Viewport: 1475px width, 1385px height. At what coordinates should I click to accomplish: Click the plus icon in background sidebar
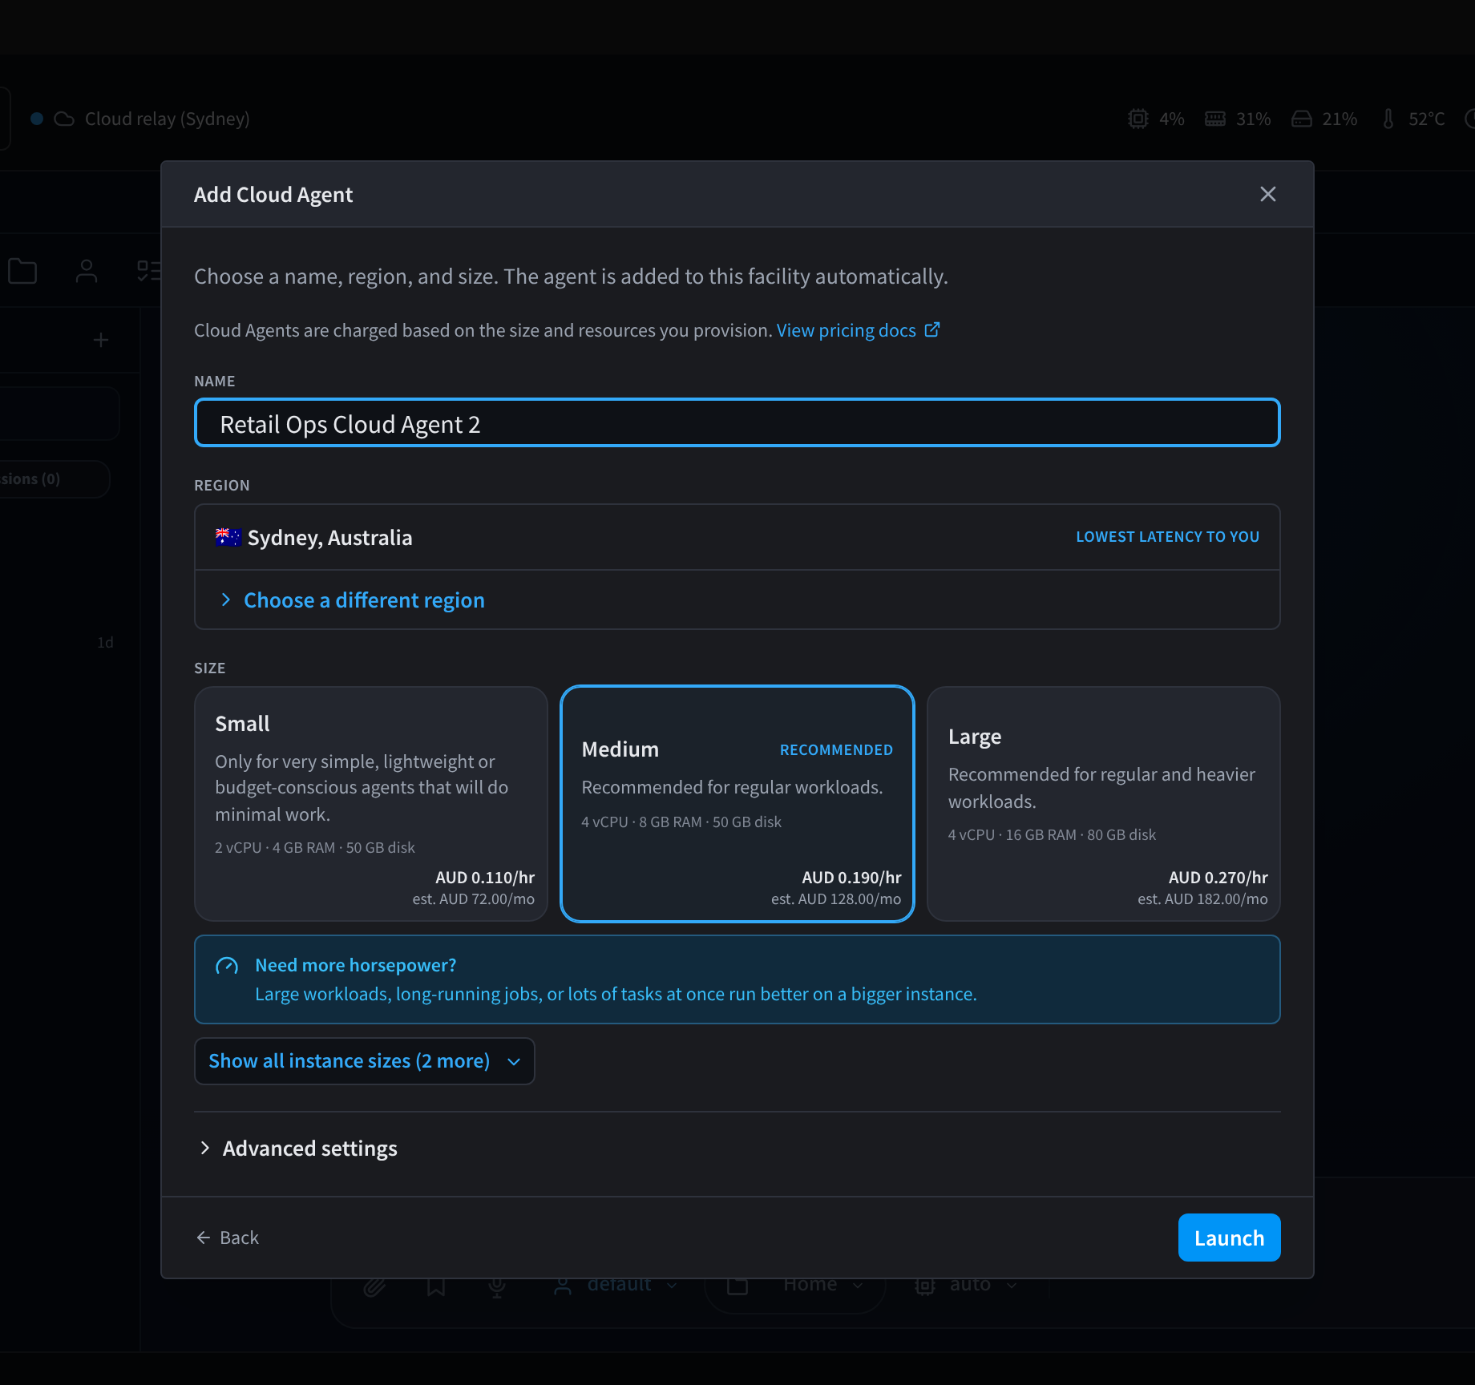[101, 340]
